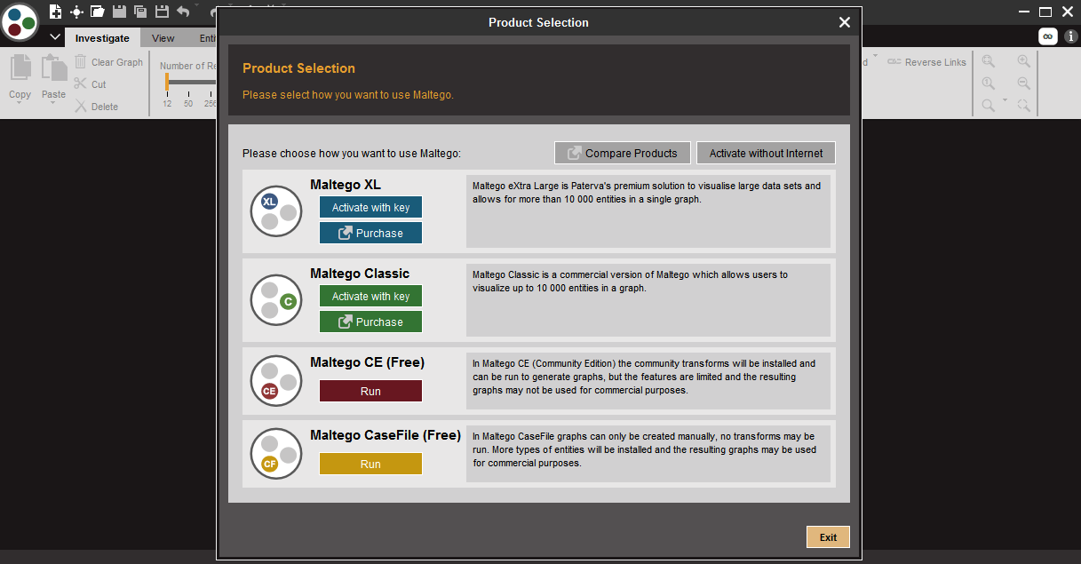1081x564 pixels.
Task: Click Delete in the ribbon
Action: click(97, 107)
